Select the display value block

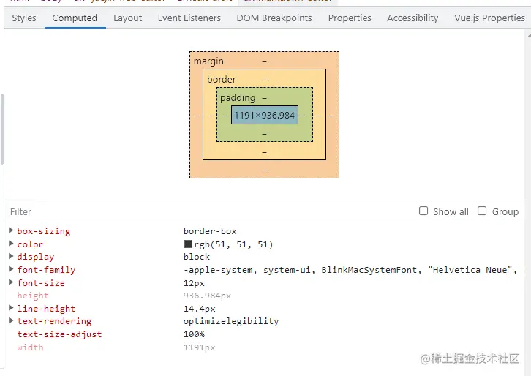(197, 257)
